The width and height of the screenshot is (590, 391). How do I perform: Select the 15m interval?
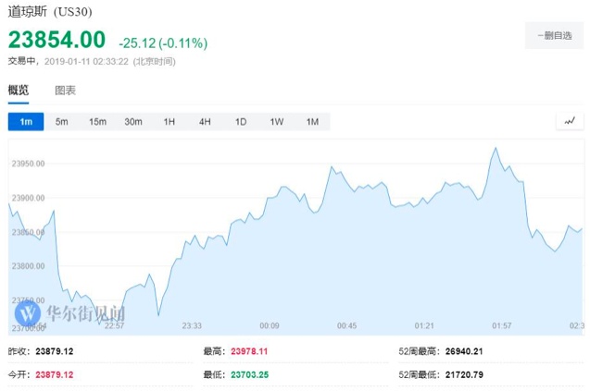(x=97, y=122)
